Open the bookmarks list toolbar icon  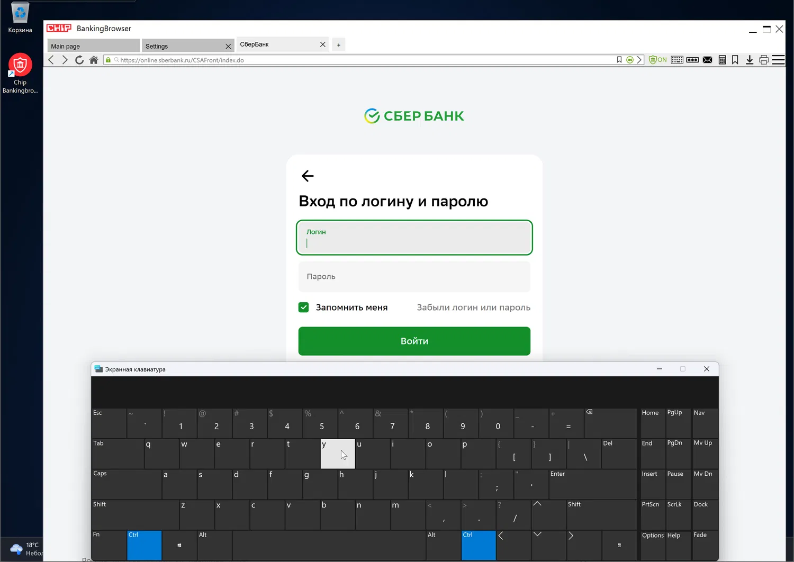point(735,60)
